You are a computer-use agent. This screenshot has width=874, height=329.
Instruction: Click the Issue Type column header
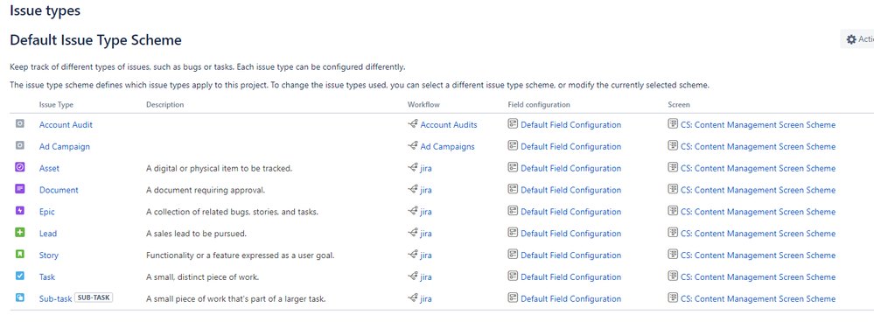[x=56, y=104]
